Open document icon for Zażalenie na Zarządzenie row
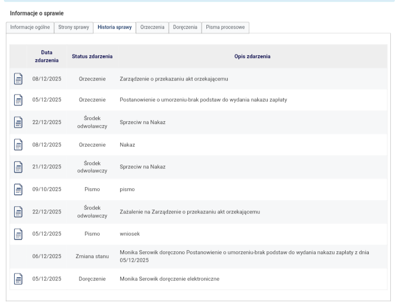The width and height of the screenshot is (406, 307). tap(18, 212)
